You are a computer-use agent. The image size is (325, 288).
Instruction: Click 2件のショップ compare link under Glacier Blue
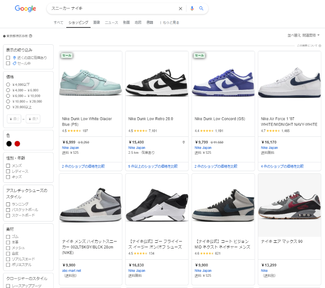point(83,166)
